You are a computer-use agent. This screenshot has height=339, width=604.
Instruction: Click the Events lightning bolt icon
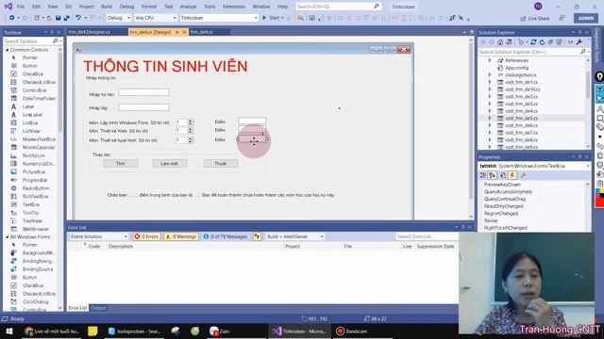tap(512, 175)
